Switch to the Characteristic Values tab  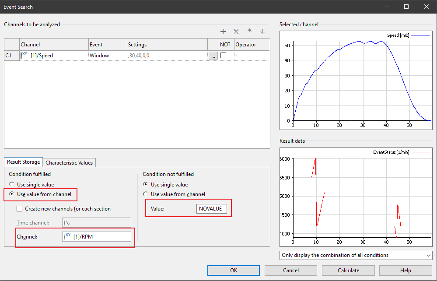pyautogui.click(x=69, y=162)
